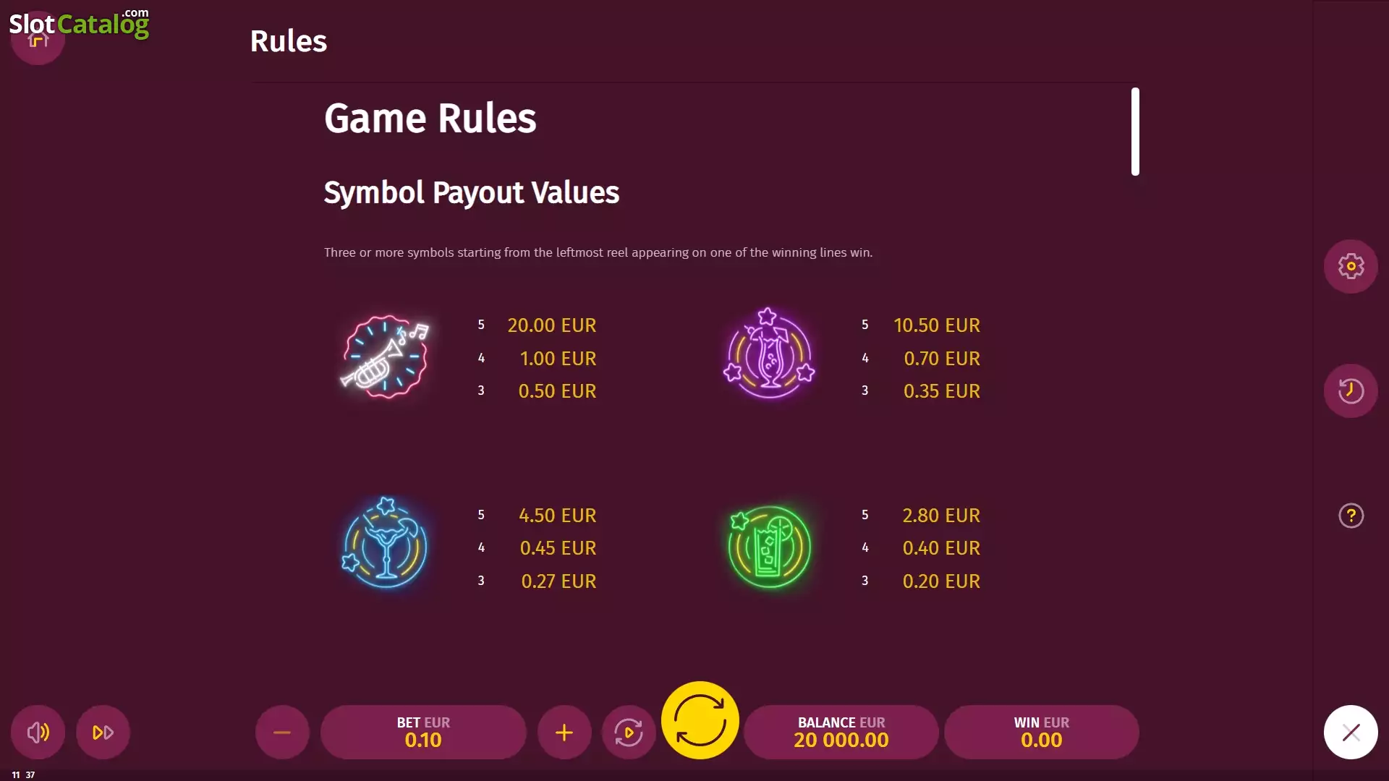
Task: Click the WIN EUR display
Action: click(1042, 733)
